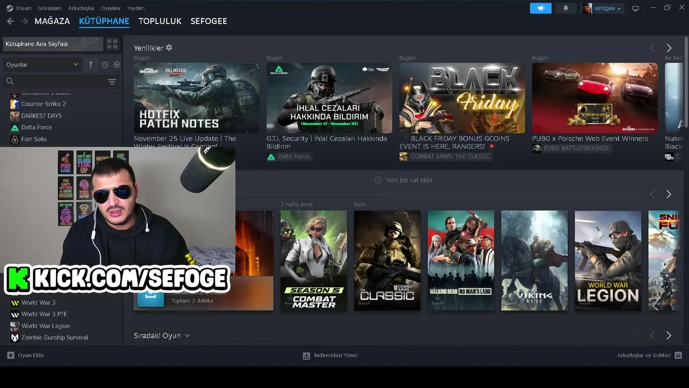This screenshot has height=388, width=689.
Task: Click Yeni bir raf ekle
Action: [x=404, y=180]
